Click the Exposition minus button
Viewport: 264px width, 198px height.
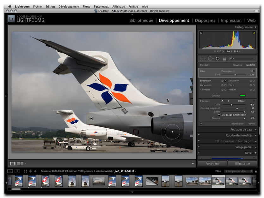[222, 81]
